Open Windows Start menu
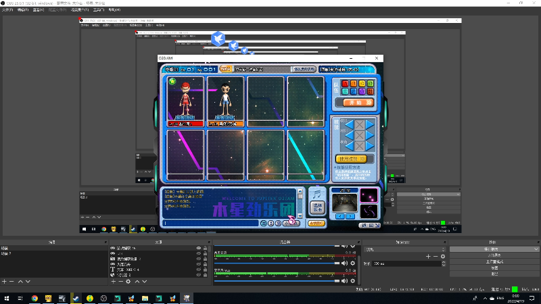Viewport: 541px width, 304px height. coord(7,298)
